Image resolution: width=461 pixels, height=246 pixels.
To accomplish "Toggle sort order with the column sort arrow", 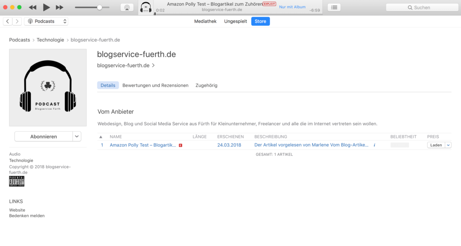I will tap(101, 136).
